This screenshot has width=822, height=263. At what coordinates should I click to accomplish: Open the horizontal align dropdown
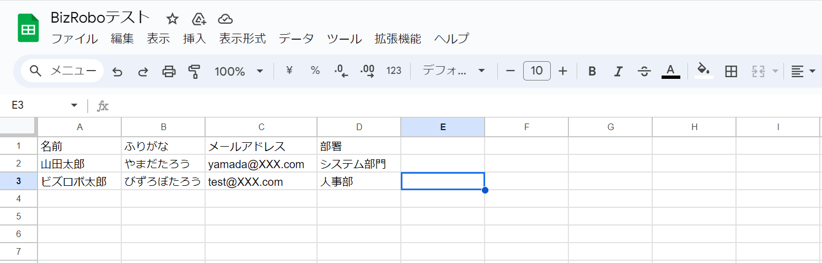pyautogui.click(x=803, y=71)
